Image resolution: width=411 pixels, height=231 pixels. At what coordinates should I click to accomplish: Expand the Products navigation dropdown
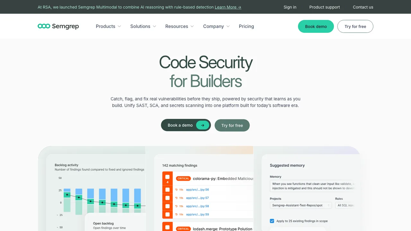click(x=108, y=26)
